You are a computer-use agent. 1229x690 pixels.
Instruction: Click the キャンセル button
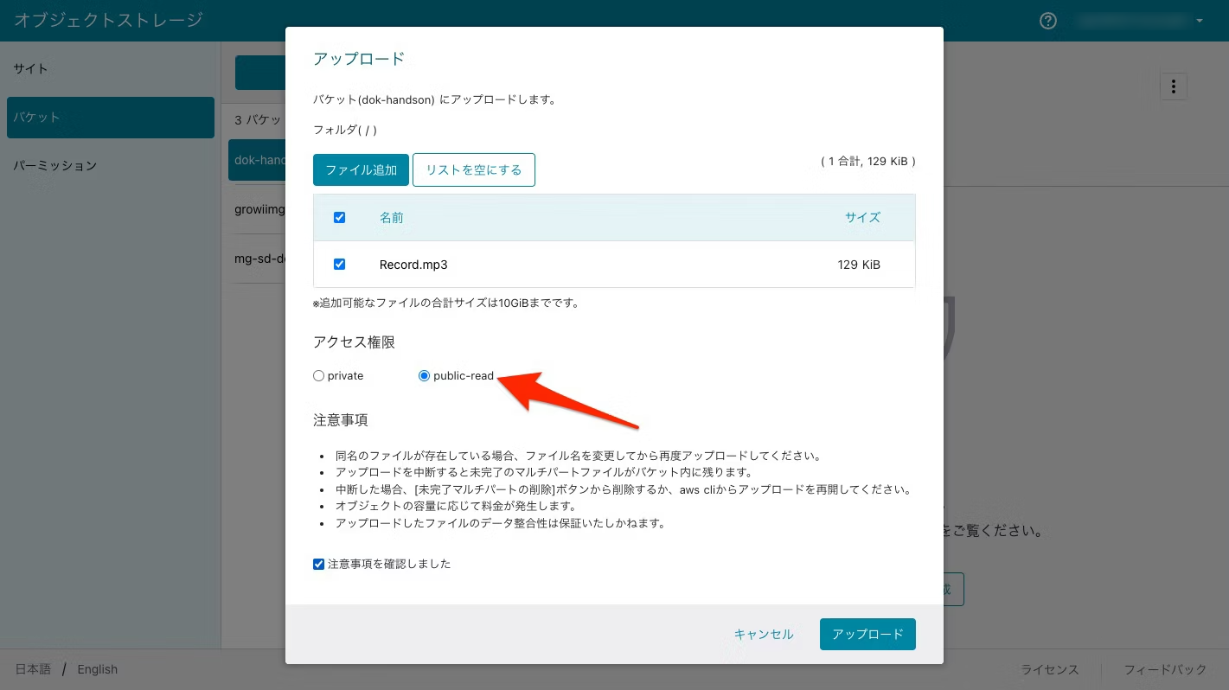pos(764,634)
